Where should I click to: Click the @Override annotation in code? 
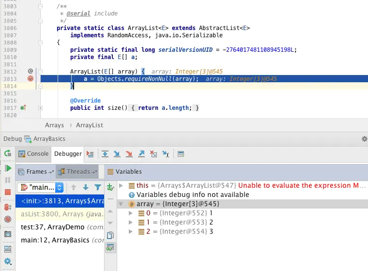click(85, 101)
